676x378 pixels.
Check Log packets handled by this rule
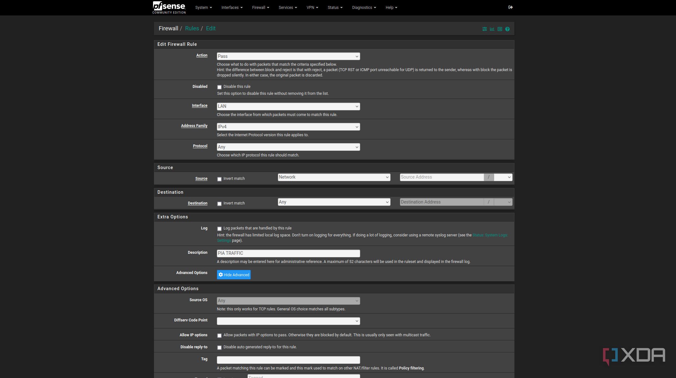coord(219,228)
